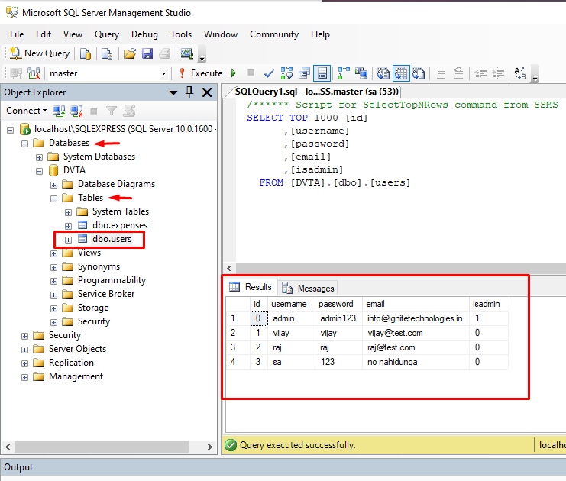Click the Open File folder icon
566x481 pixels.
(130, 53)
